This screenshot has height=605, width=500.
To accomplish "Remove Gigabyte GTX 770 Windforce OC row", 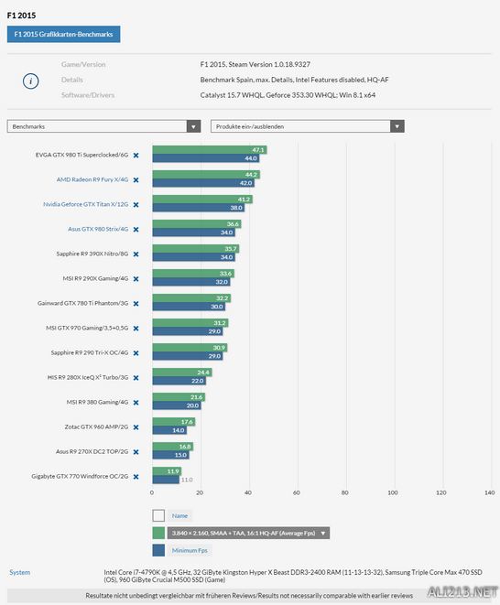I will 136,477.
